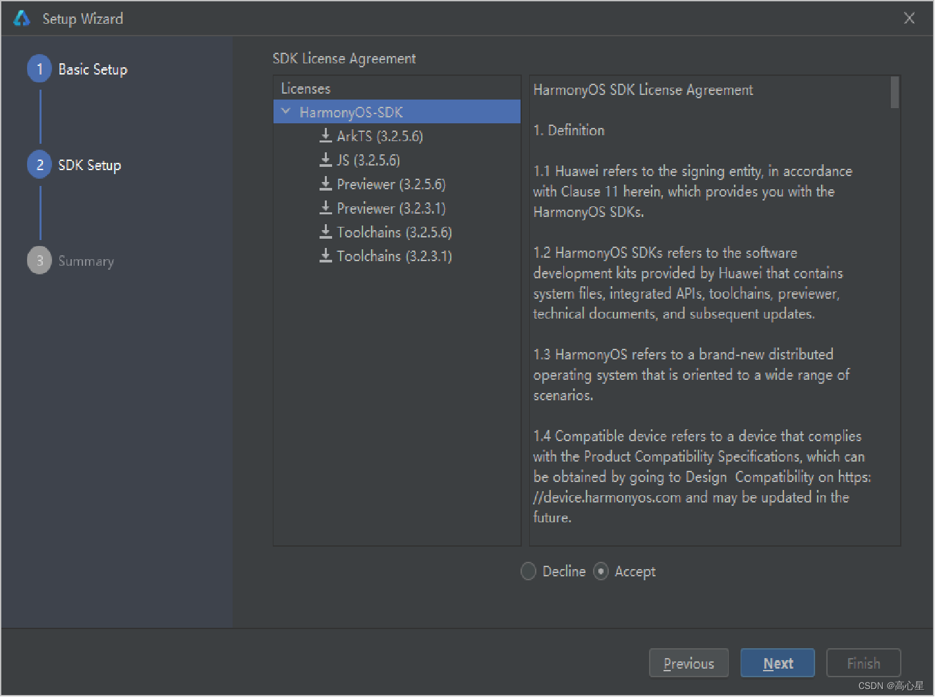This screenshot has width=935, height=697.
Task: Click the JS (3.2.5.6) download icon
Action: [326, 160]
